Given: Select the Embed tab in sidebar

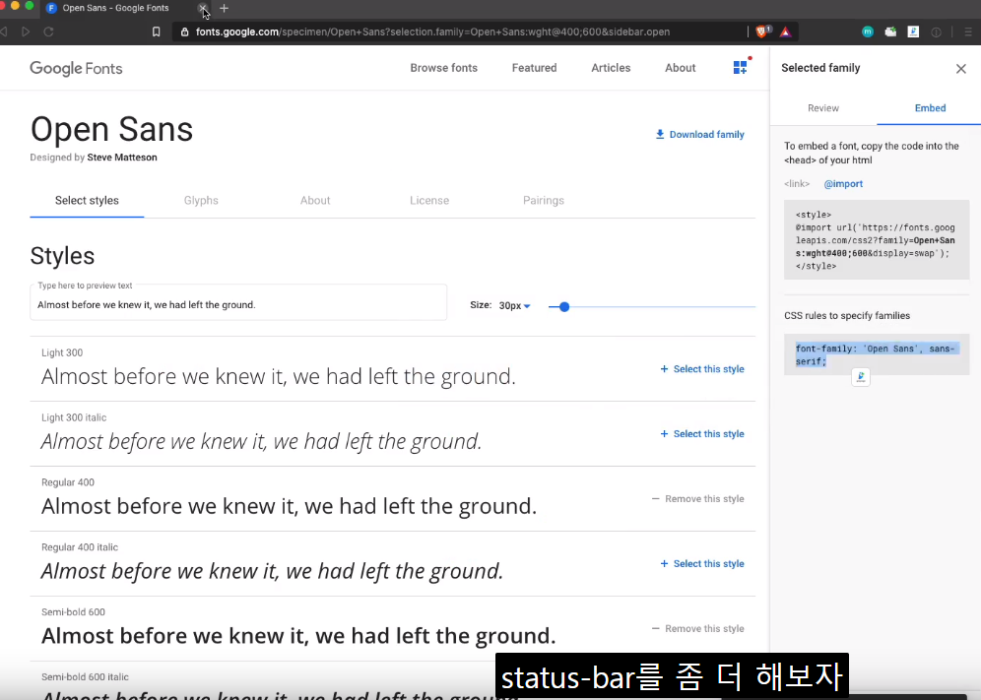Looking at the screenshot, I should point(930,108).
